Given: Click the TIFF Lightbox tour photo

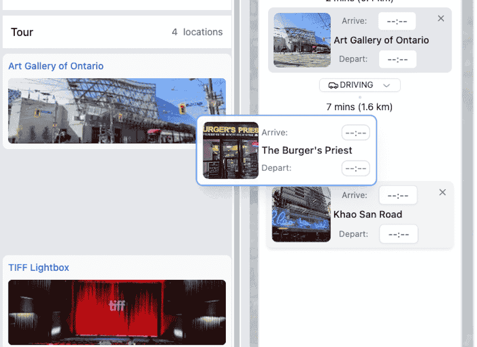Looking at the screenshot, I should tap(117, 312).
